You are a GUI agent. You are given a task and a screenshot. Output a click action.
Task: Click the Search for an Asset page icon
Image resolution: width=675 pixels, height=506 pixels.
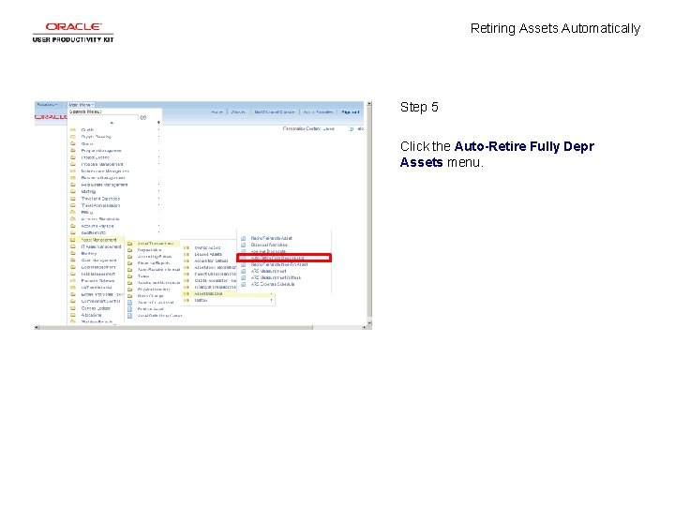[x=129, y=303]
